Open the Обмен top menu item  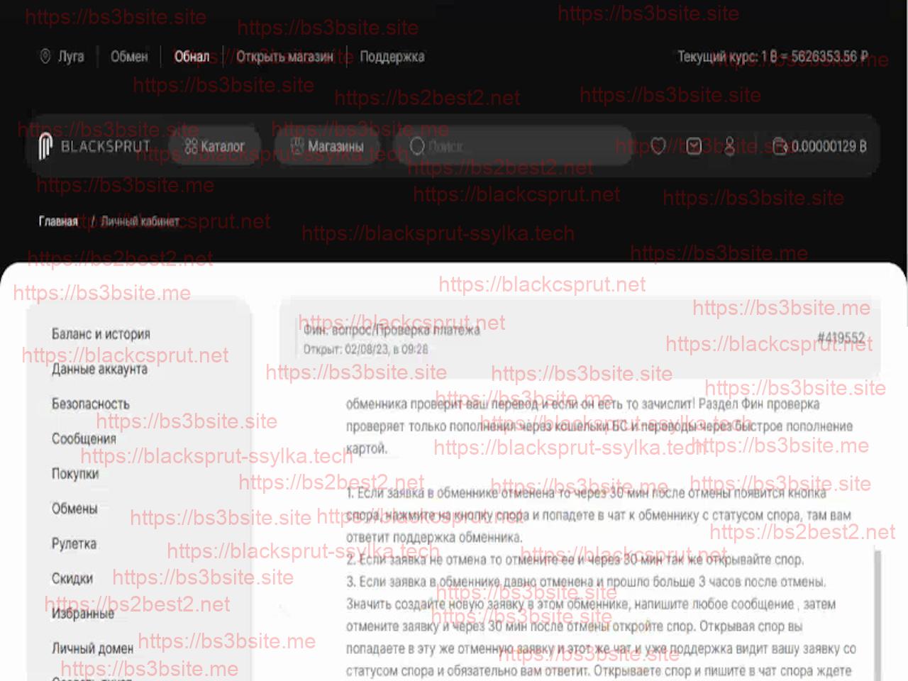click(x=129, y=56)
